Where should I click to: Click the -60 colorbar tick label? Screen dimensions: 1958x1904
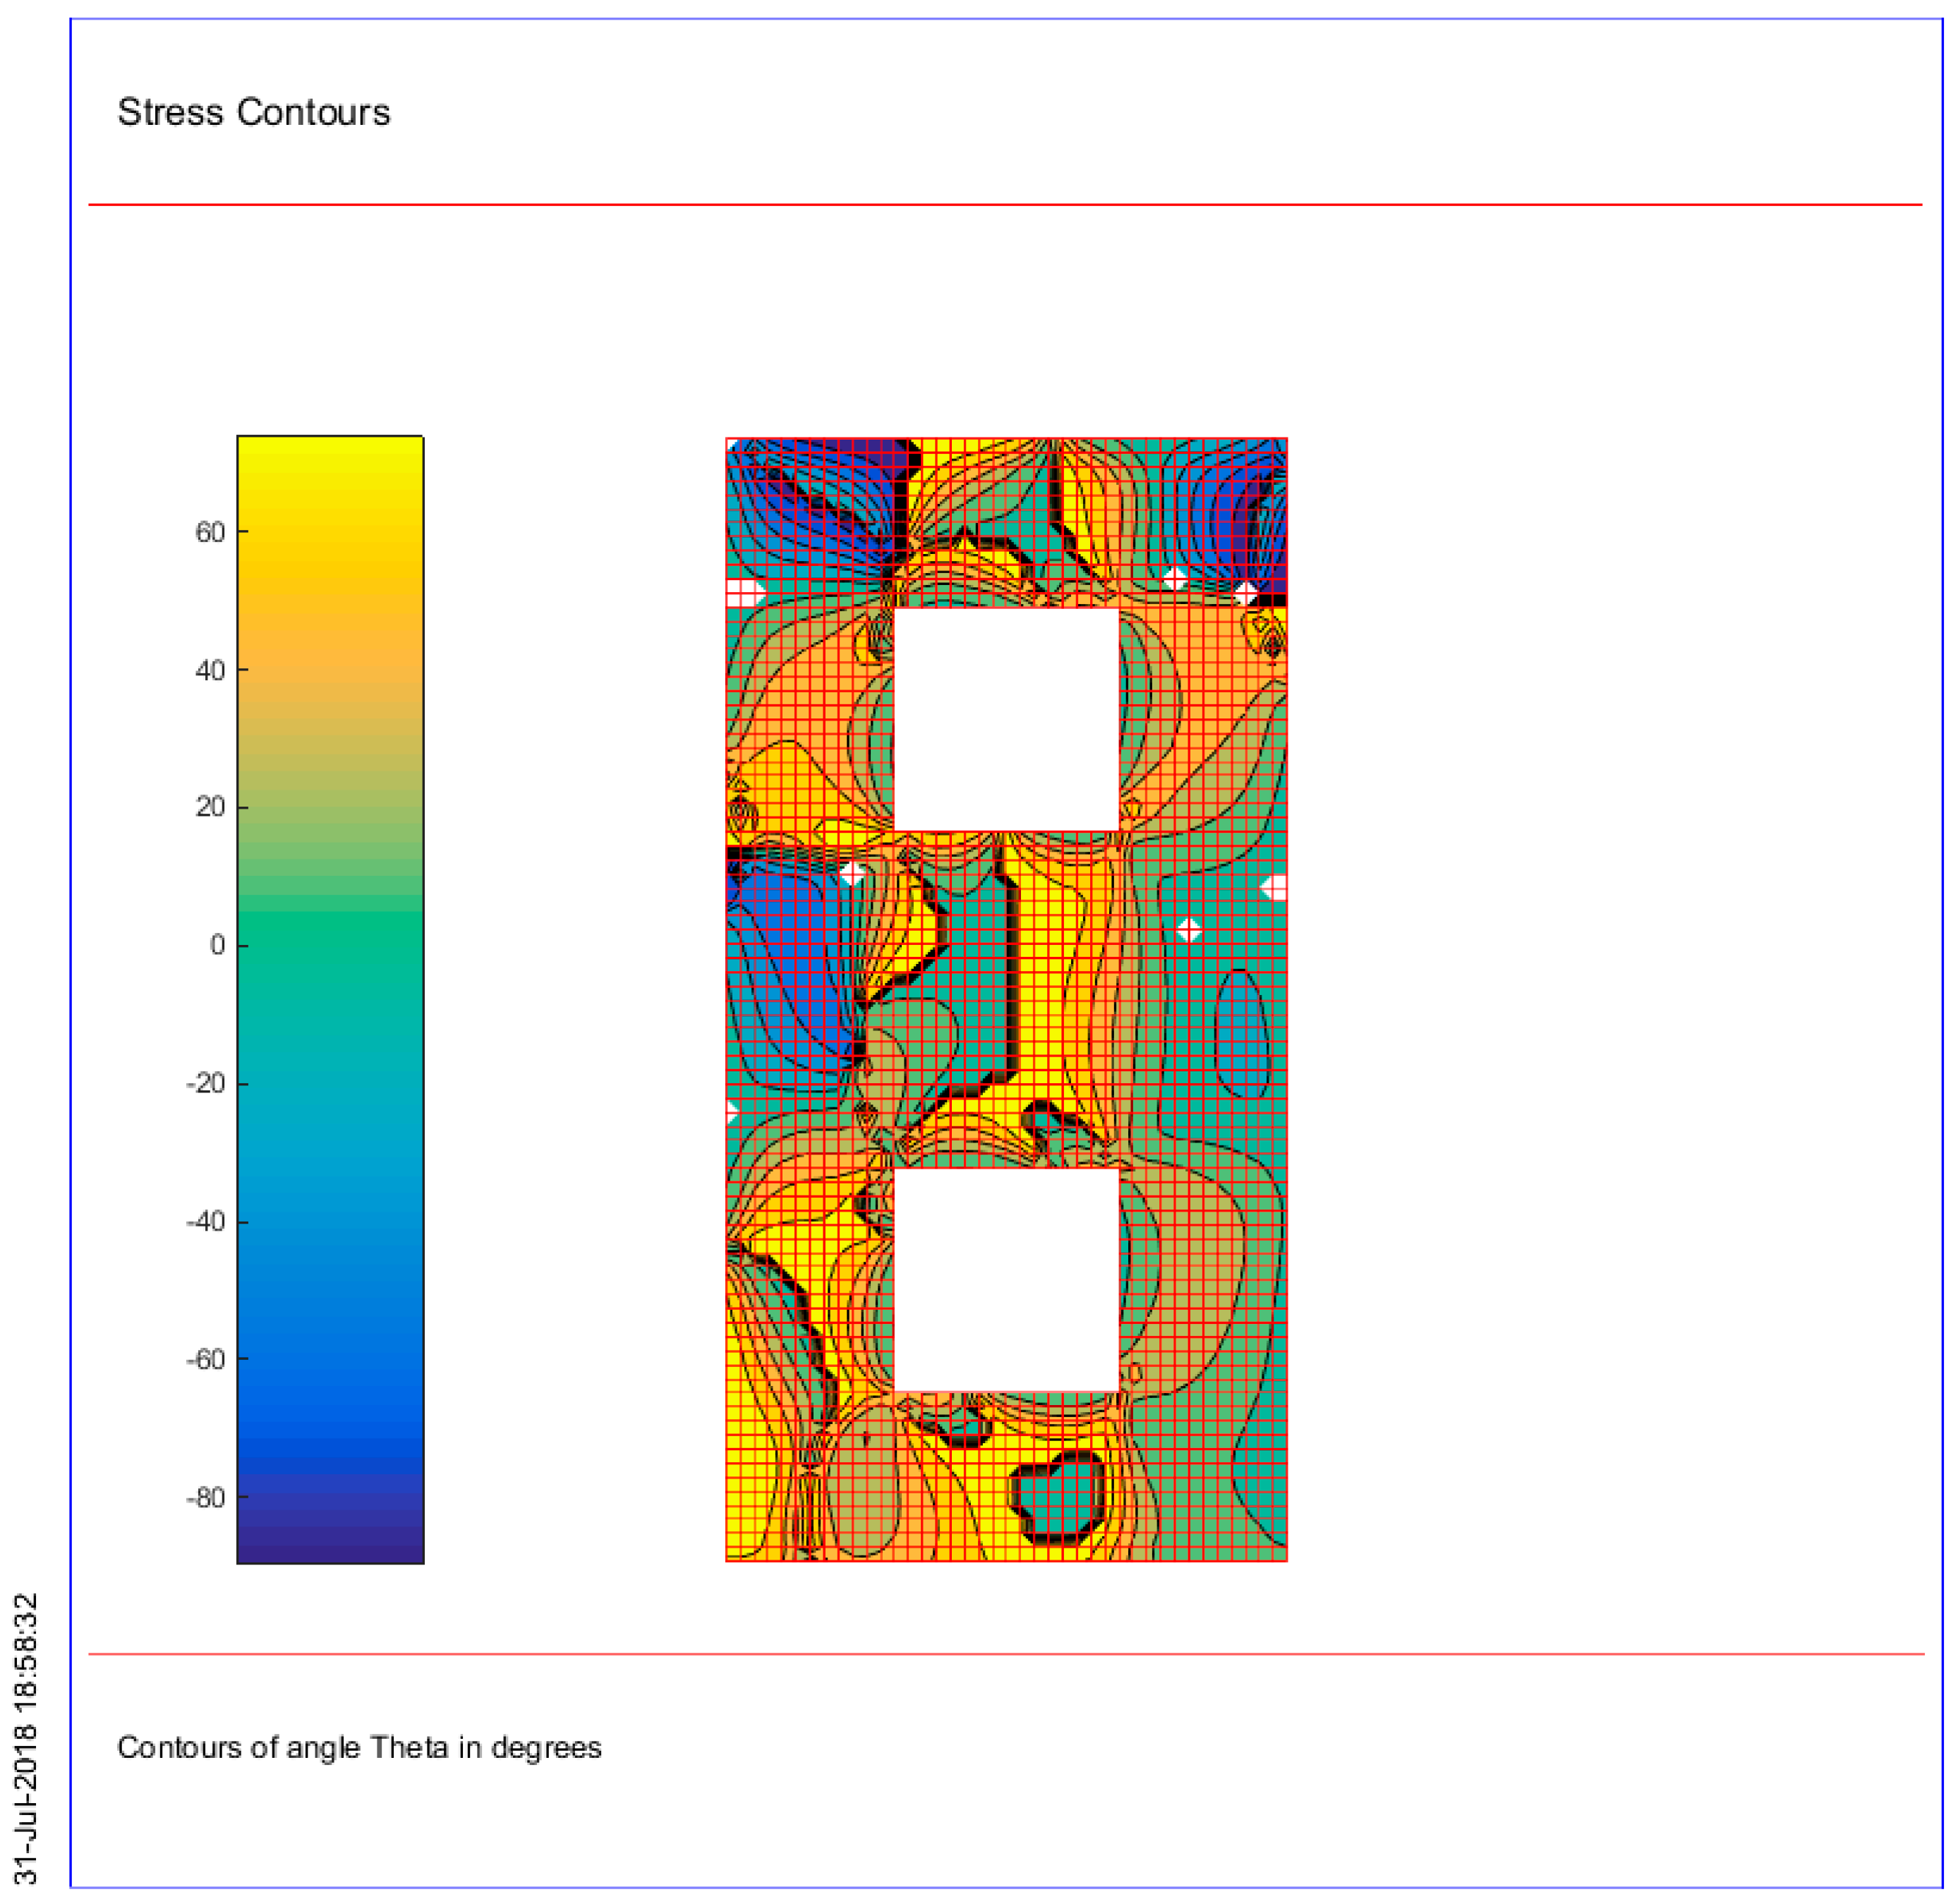pos(205,1359)
